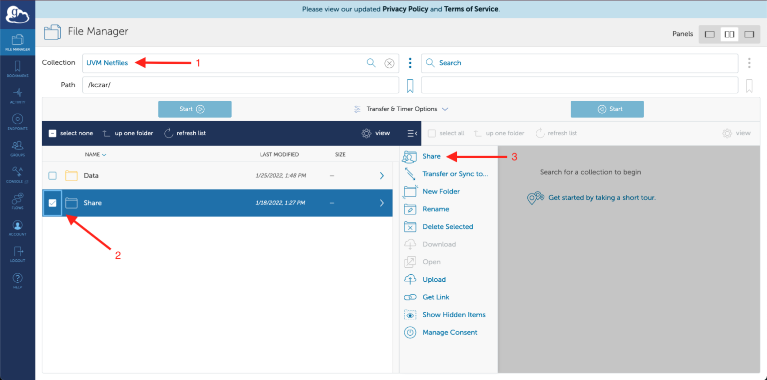Screen dimensions: 767x380
Task: Expand the Data folder with its chevron
Action: (382, 176)
